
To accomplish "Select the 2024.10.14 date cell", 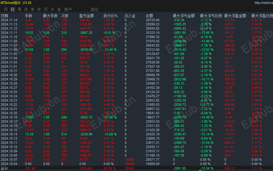I will (x=9, y=134).
